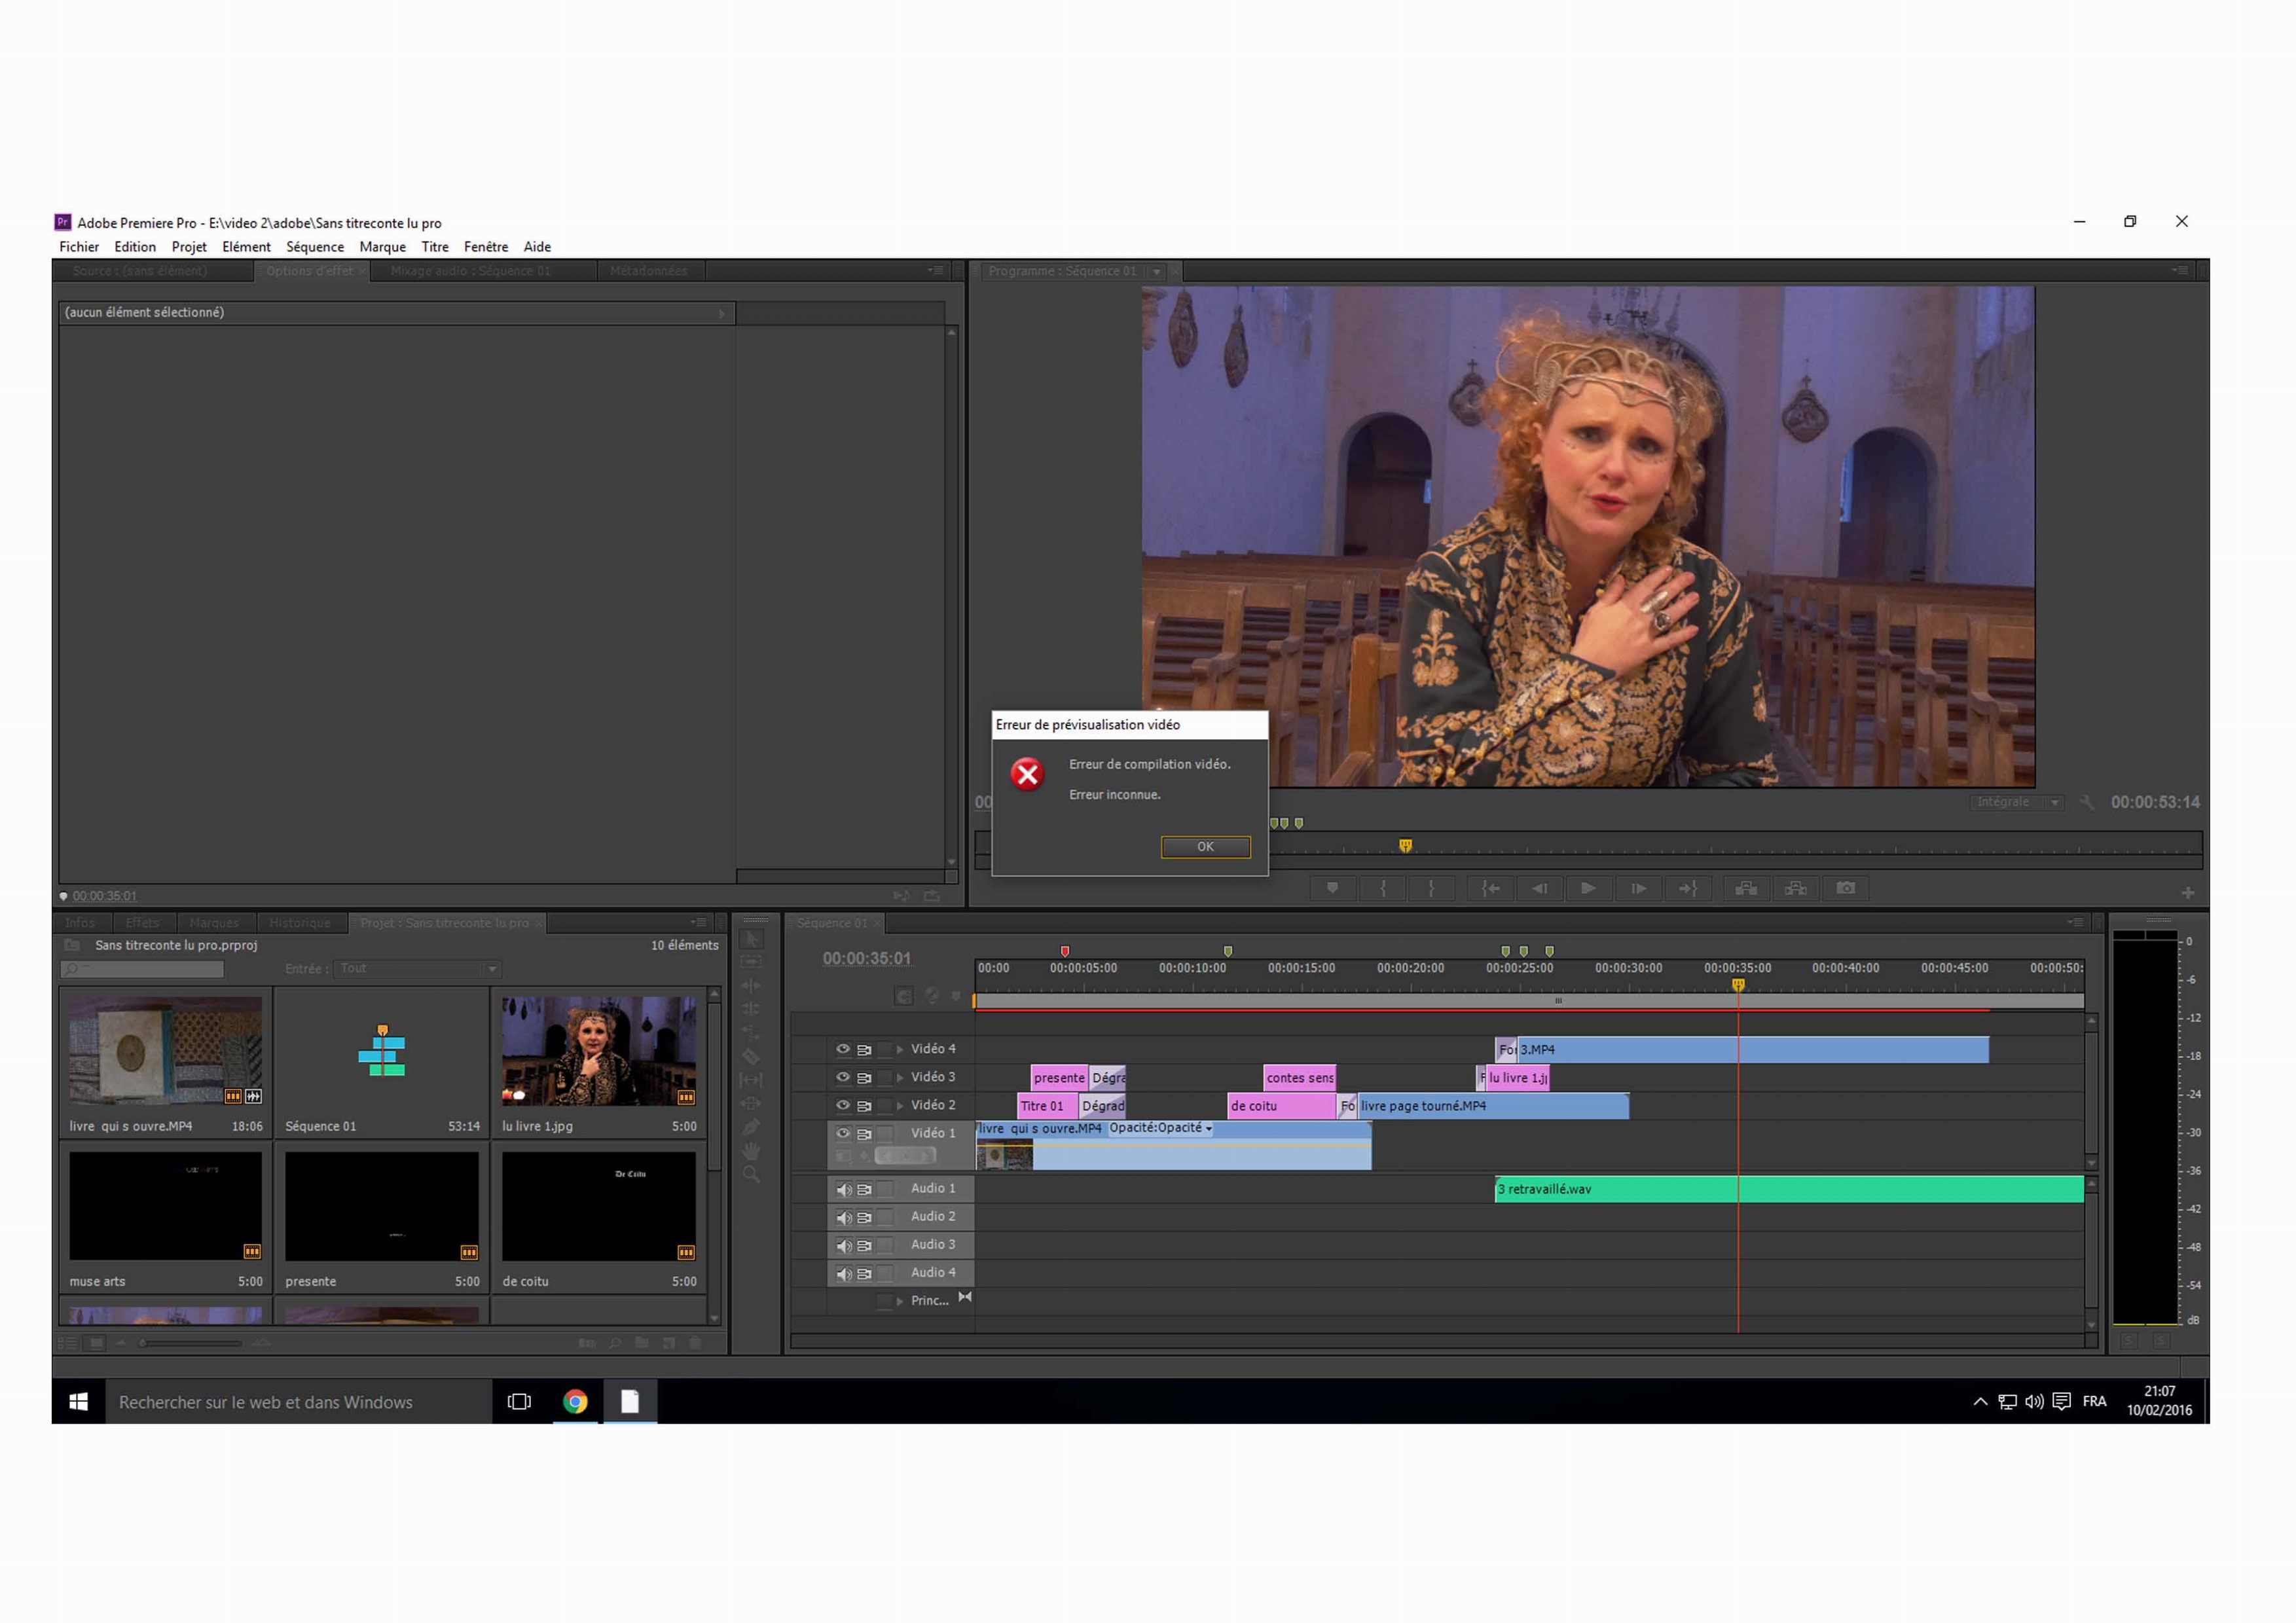Hide the Vidéo 1 track
The width and height of the screenshot is (2296, 1623).
[843, 1133]
